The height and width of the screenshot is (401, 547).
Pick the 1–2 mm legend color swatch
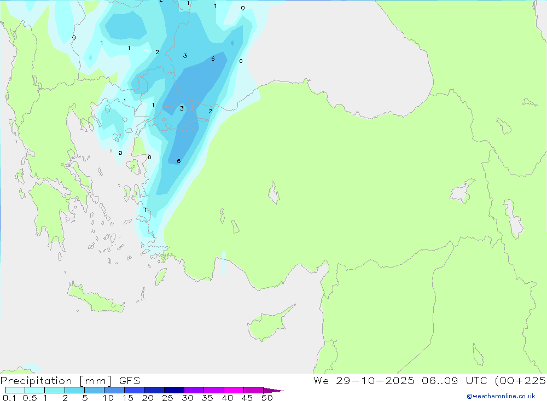point(55,390)
